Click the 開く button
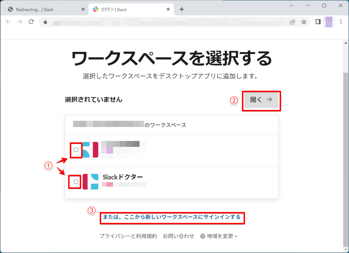 (261, 100)
